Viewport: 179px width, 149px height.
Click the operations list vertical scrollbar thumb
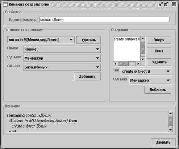point(143,48)
